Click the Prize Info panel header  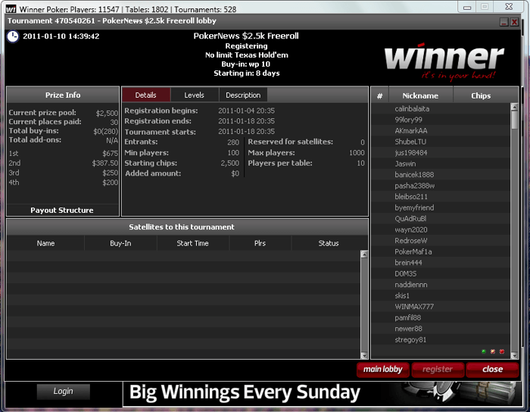tap(63, 95)
